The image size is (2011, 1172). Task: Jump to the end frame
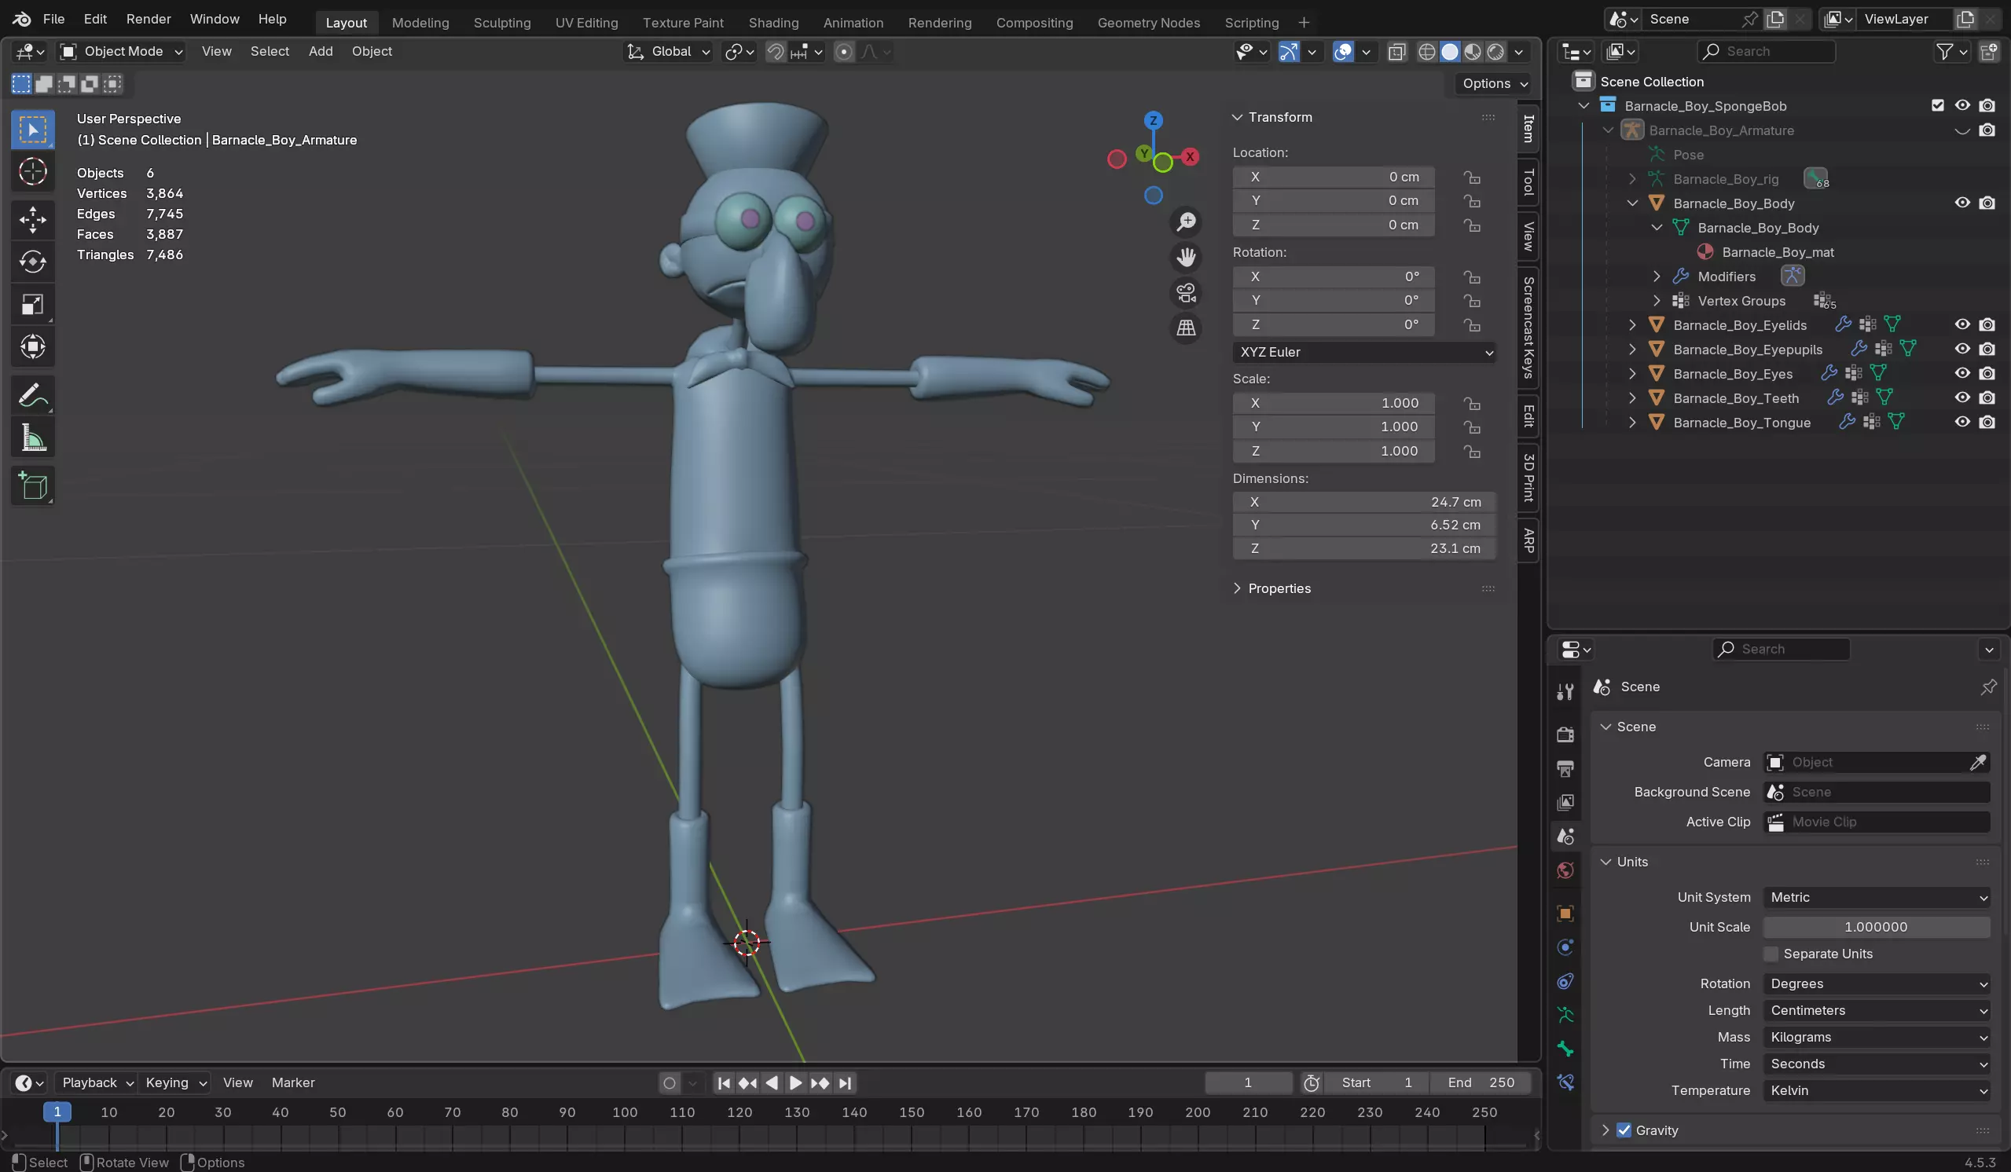point(845,1082)
